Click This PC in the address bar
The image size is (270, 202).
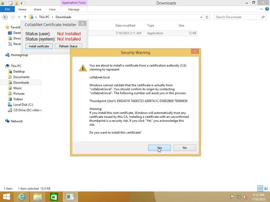pyautogui.click(x=44, y=17)
